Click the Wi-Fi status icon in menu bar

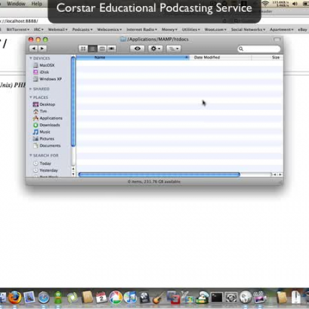click(266, 4)
